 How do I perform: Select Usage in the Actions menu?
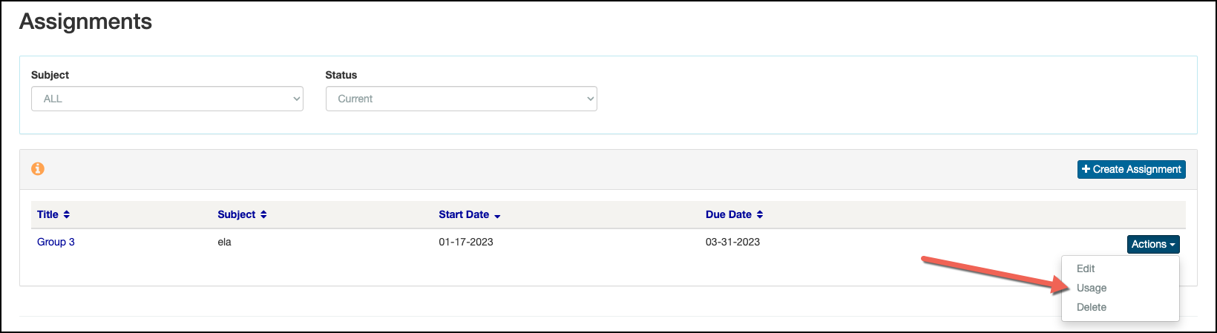[x=1092, y=288]
